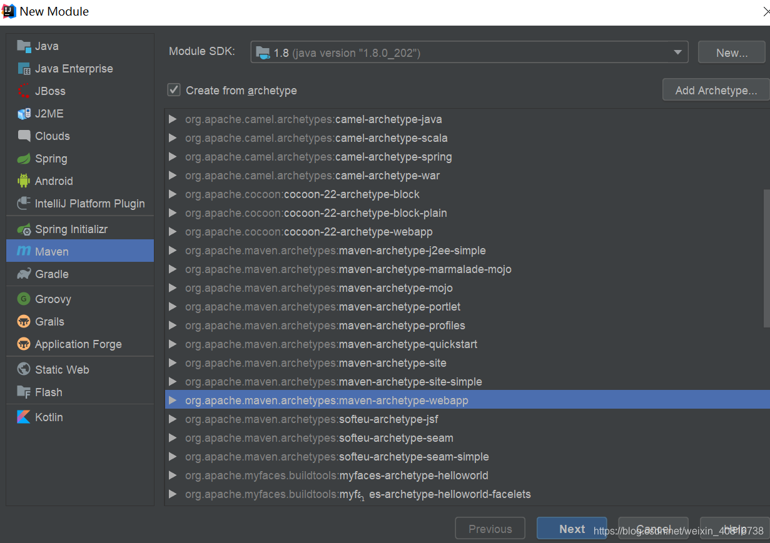Click the SDK folder icon in combo box
The height and width of the screenshot is (543, 770).
click(x=263, y=52)
